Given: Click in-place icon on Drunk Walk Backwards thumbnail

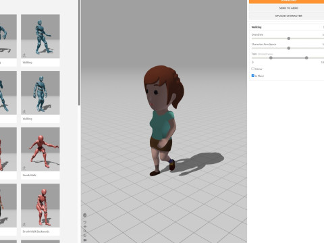Looking at the screenshot, I should pos(24,224).
